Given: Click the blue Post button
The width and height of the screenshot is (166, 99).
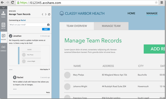Looking at the screenshot, I should [46, 29].
